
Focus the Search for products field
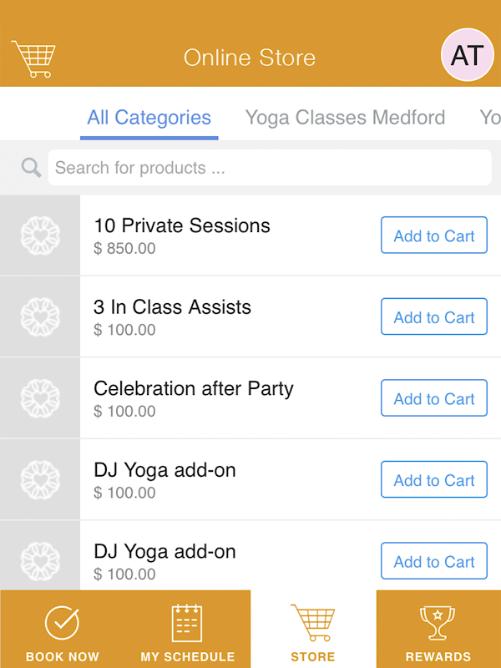coord(269,168)
